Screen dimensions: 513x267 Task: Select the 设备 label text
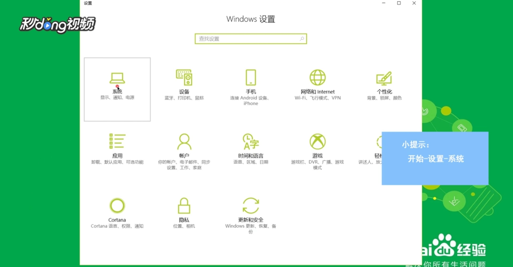pyautogui.click(x=184, y=92)
